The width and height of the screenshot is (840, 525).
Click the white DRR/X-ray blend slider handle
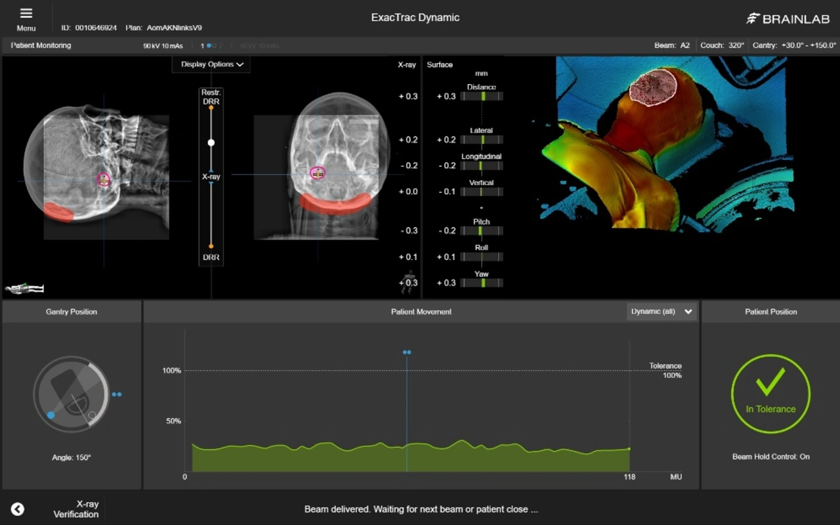pyautogui.click(x=211, y=142)
